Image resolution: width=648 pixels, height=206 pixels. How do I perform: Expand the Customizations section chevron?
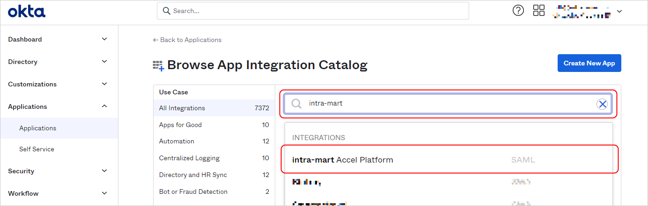(x=104, y=84)
